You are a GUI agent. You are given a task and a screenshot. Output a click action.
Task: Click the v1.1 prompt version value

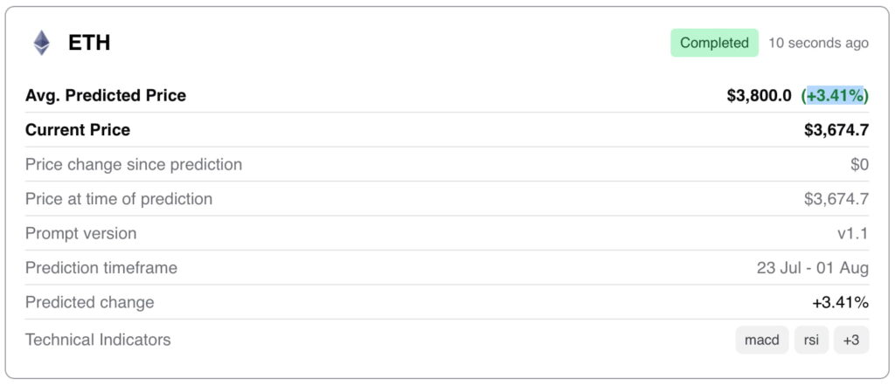click(852, 234)
